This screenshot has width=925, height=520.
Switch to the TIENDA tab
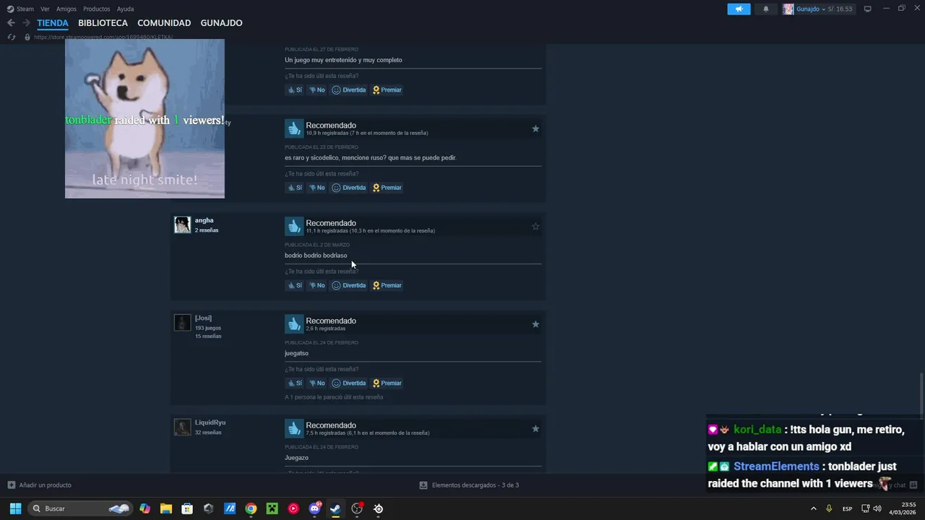(x=53, y=23)
